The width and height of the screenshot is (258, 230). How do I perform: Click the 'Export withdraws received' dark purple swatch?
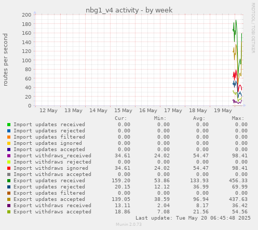(x=9, y=206)
